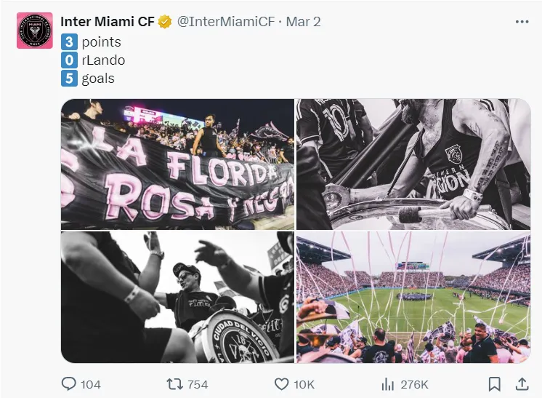Share the tweet via the upload arrow icon
The width and height of the screenshot is (542, 398).
click(522, 383)
